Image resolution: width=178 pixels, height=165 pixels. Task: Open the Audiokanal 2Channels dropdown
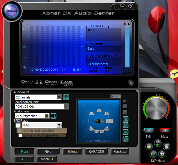39,97
